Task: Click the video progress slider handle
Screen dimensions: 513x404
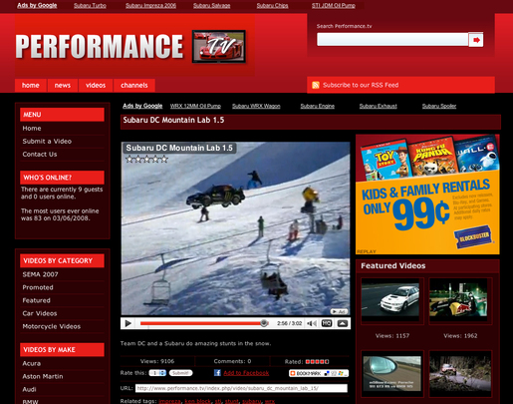Action: point(264,323)
